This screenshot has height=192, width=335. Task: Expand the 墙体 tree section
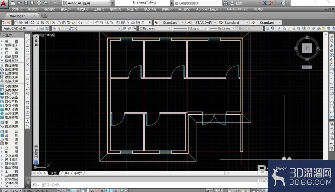tap(11, 49)
